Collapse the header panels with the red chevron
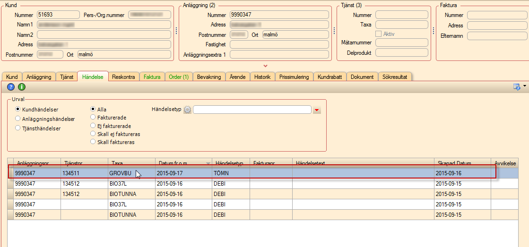This screenshot has height=247, width=529. coord(265,66)
